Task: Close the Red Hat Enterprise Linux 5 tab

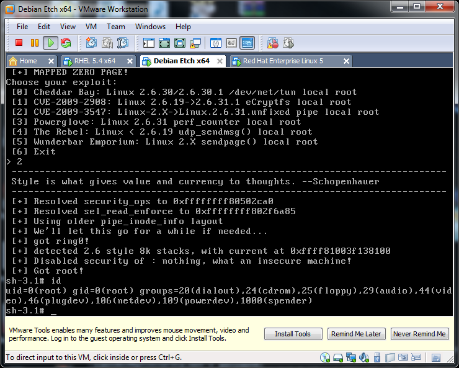Action: (346, 61)
